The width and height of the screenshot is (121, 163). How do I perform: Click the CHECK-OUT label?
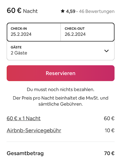75,29
